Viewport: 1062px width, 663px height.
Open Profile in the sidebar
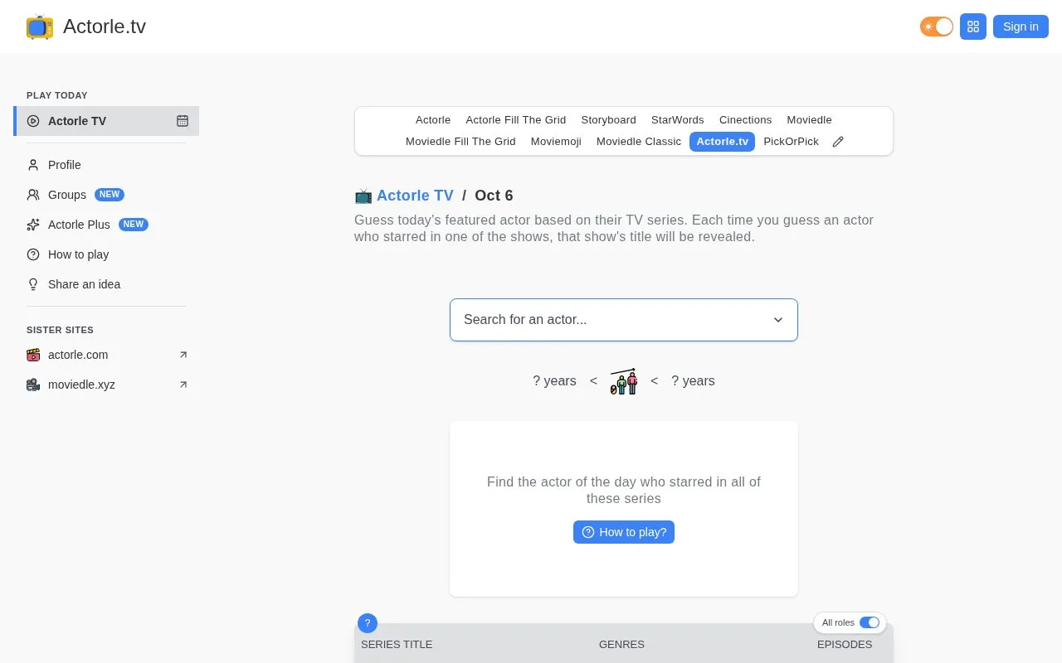[106, 165]
